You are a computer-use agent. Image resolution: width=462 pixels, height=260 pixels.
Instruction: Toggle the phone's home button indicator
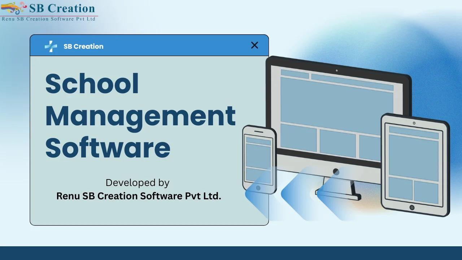click(258, 188)
